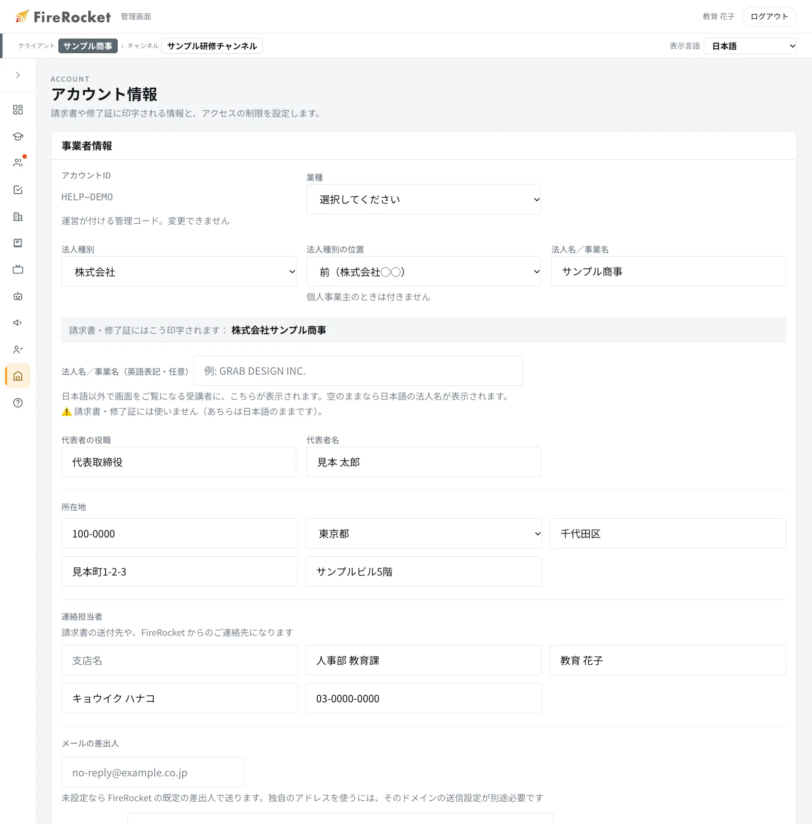The image size is (812, 824).
Task: Click the department field 人事部 教育課
Action: pos(424,660)
